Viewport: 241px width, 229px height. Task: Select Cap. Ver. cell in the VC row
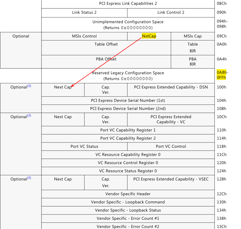coord(106,119)
